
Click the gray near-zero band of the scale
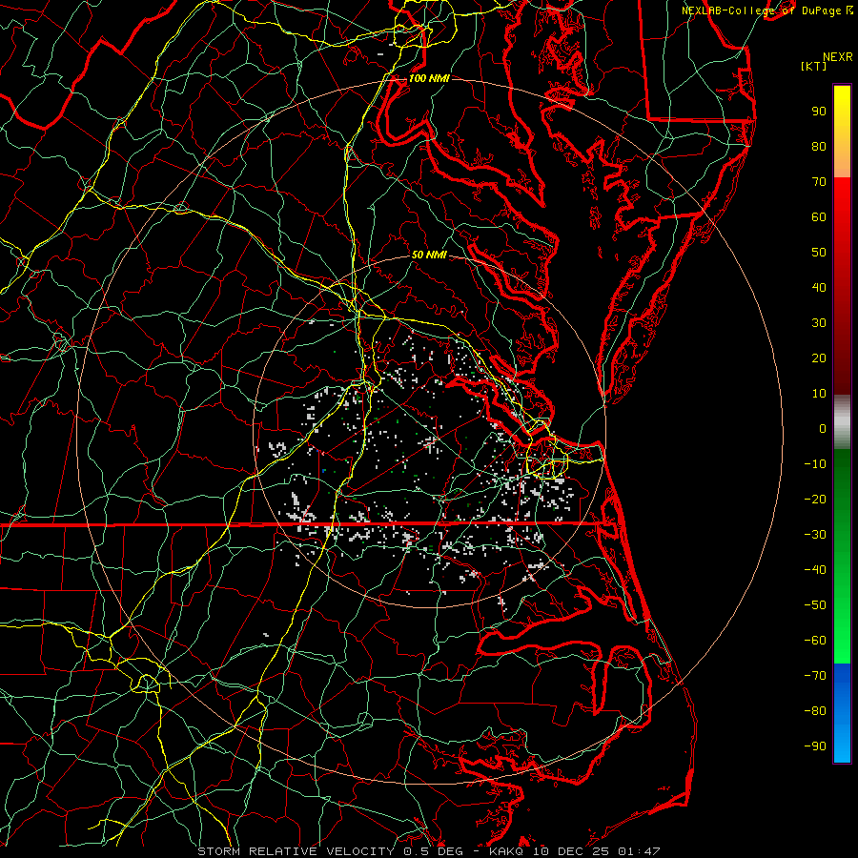point(842,422)
